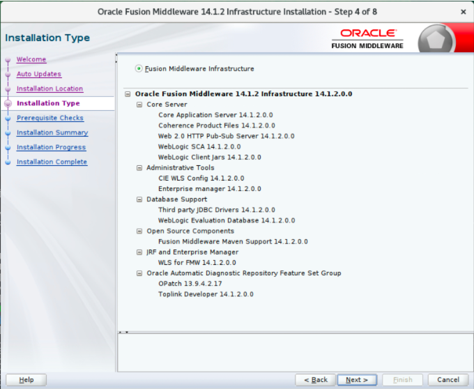
Task: Click the Installation Summary step bullet icon
Action: (8, 133)
